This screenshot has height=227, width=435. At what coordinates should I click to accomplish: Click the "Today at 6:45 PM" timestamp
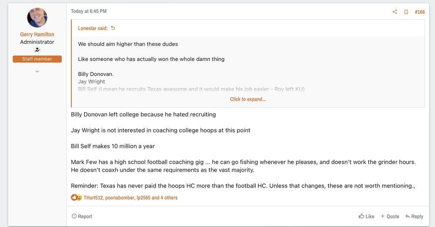tap(89, 11)
